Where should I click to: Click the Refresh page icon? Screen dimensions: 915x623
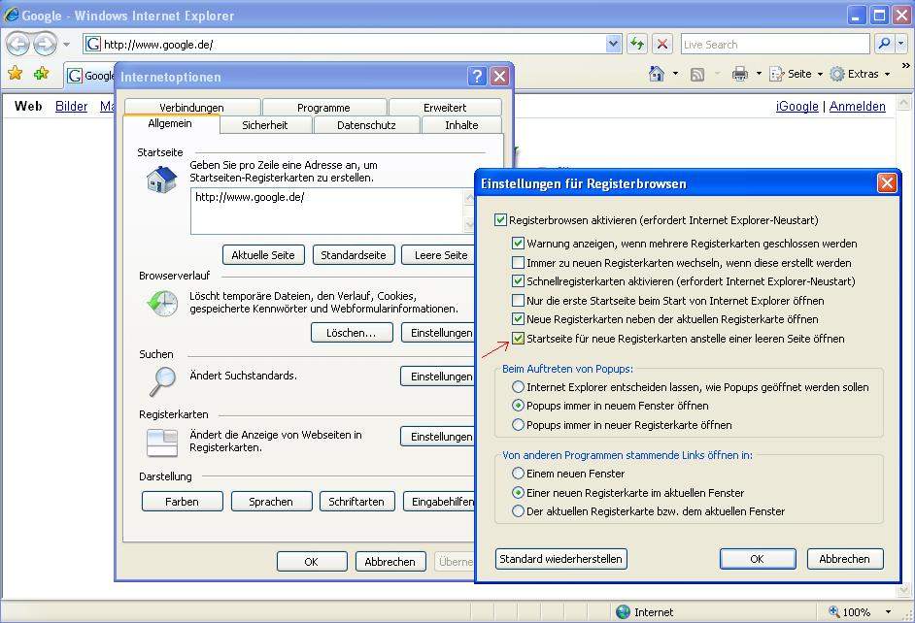[x=636, y=44]
